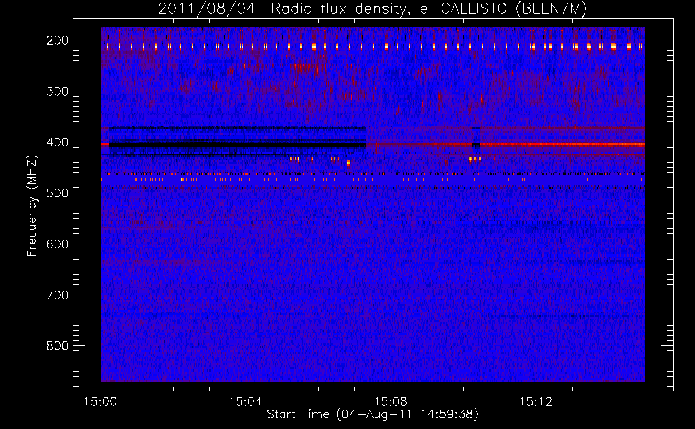Click the 800 frequency tick label
695x429 pixels.
pos(58,346)
